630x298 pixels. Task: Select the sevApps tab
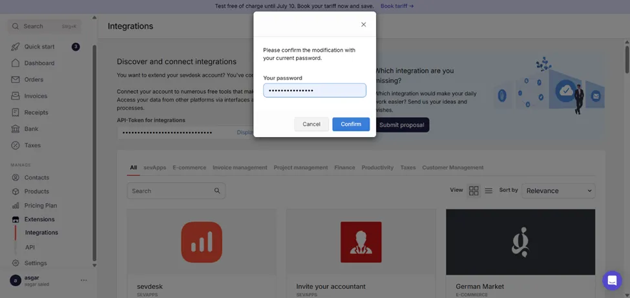point(154,167)
